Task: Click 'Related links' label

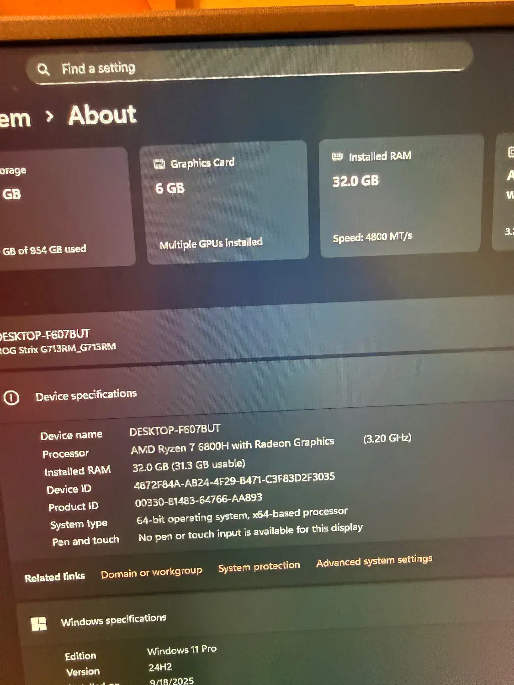Action: pos(55,577)
